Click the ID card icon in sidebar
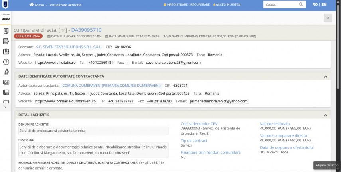The height and width of the screenshot is (172, 341). [x=6, y=82]
